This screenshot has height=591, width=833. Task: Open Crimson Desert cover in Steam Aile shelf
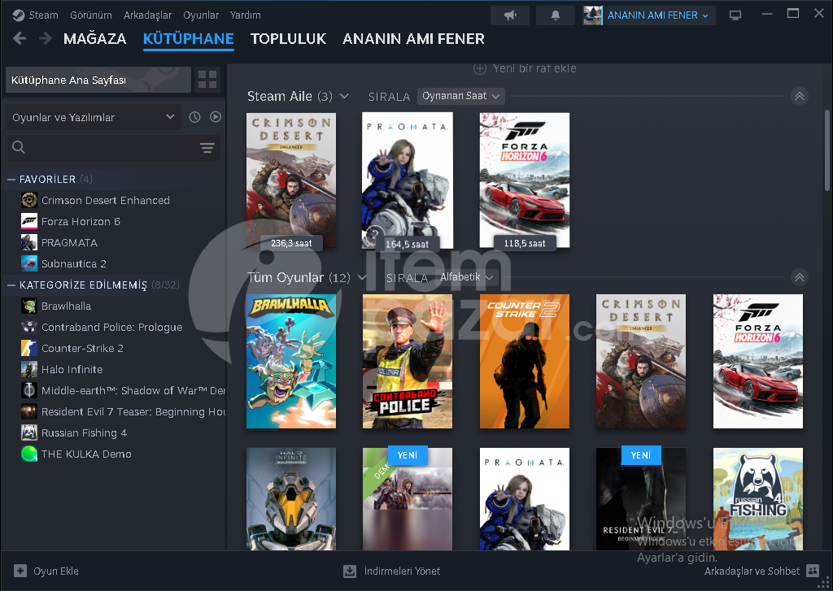[291, 180]
